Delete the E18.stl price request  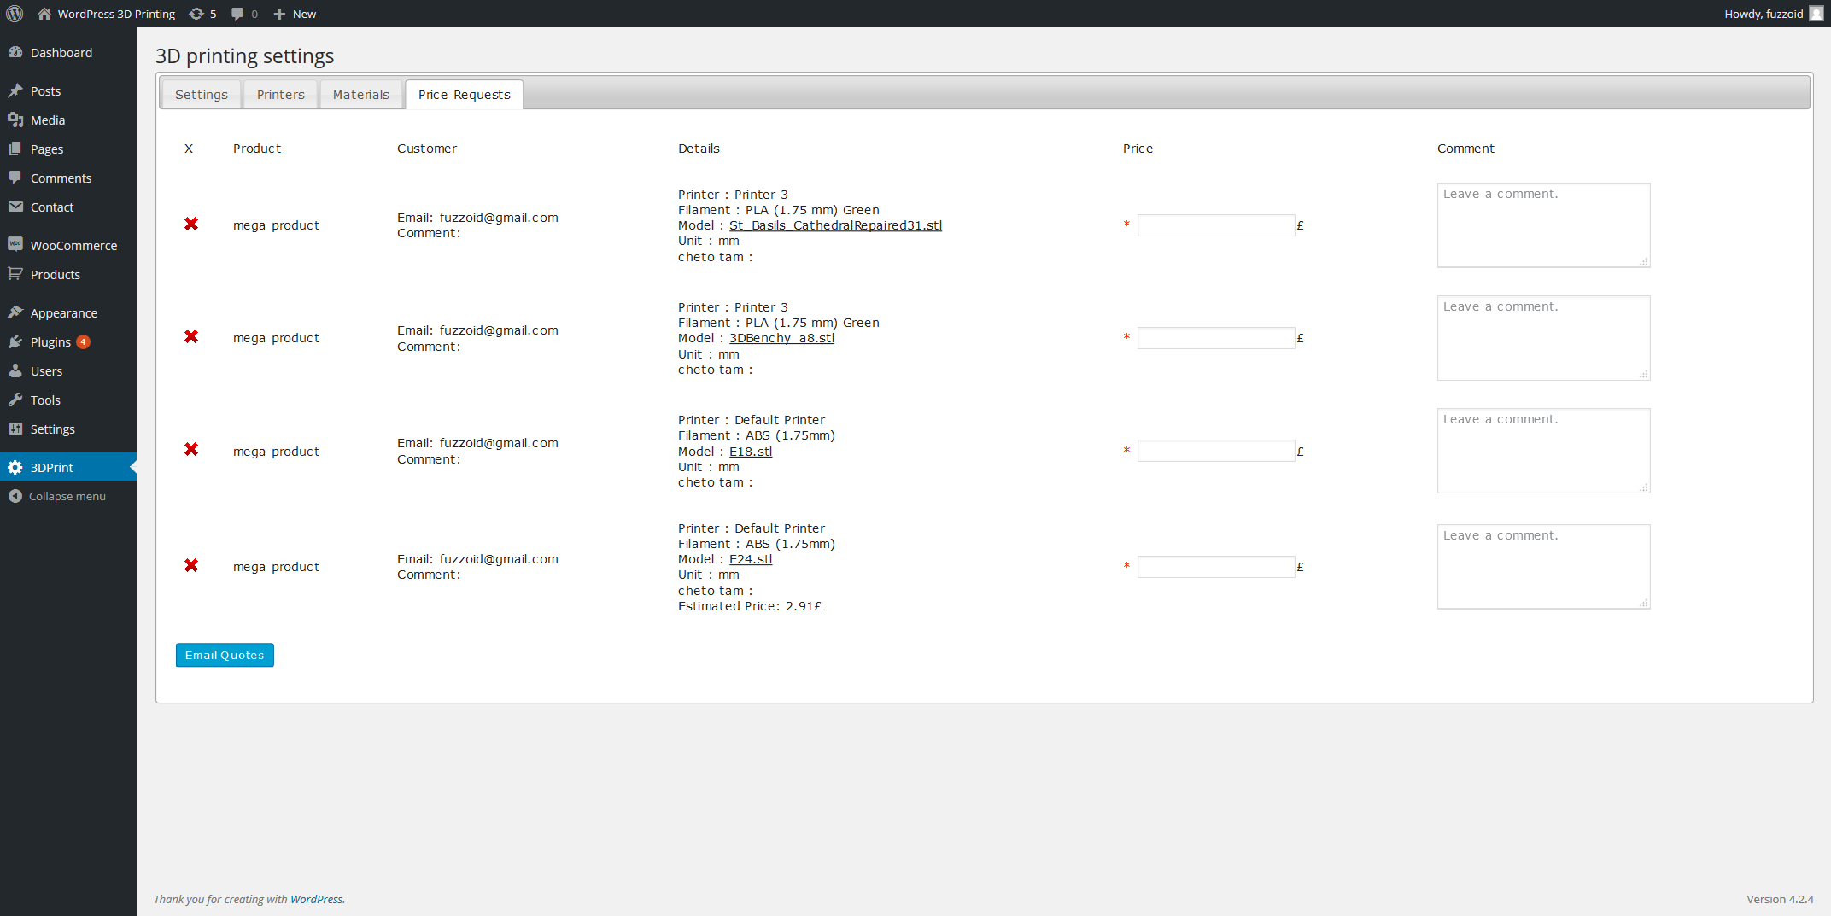click(x=191, y=449)
